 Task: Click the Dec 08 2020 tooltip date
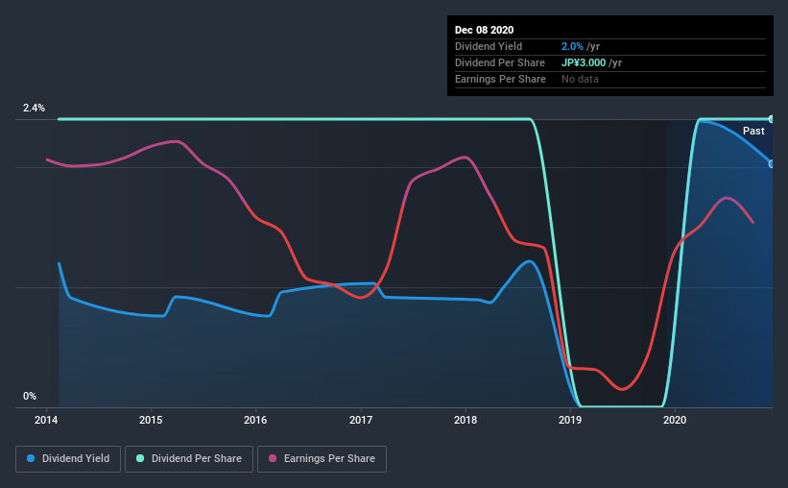[485, 28]
